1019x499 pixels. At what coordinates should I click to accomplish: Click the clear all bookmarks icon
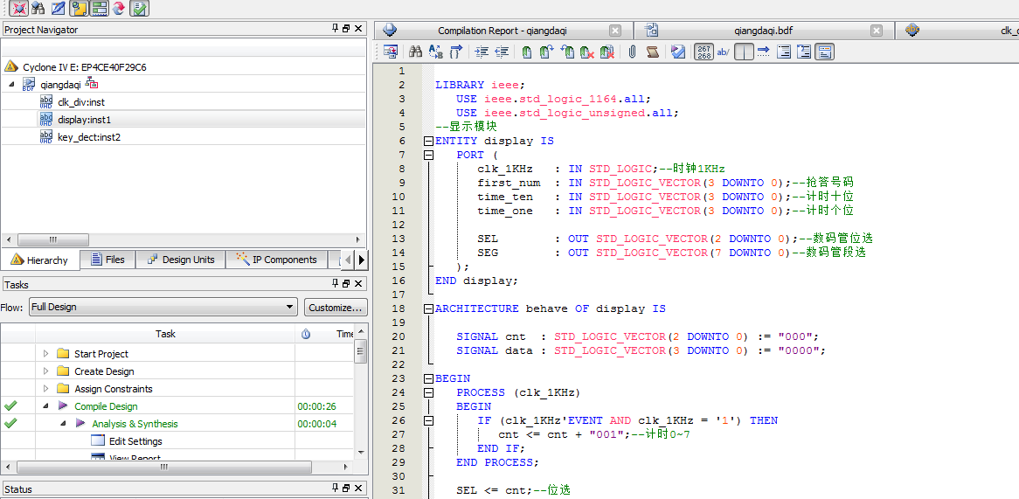(607, 52)
